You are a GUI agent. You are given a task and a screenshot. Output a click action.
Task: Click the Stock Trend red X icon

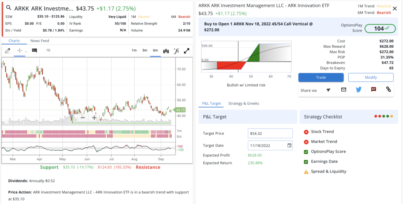coord(306,132)
